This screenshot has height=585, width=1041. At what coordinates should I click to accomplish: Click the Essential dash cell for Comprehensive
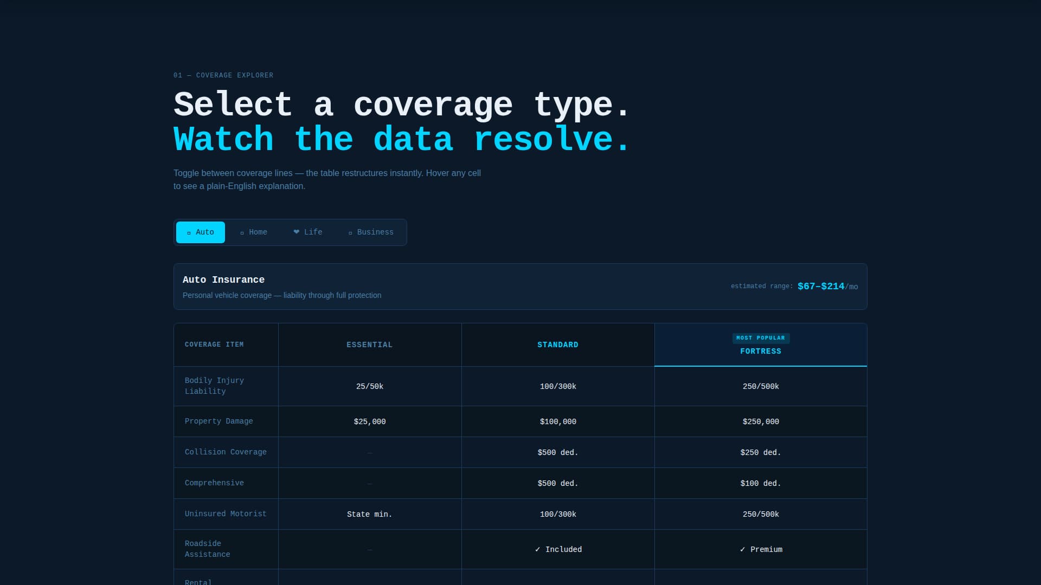tap(370, 484)
